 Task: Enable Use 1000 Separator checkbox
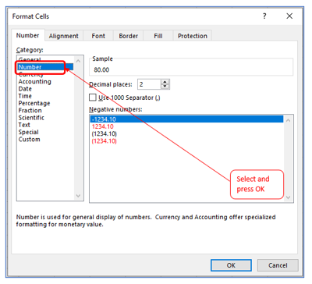point(93,98)
